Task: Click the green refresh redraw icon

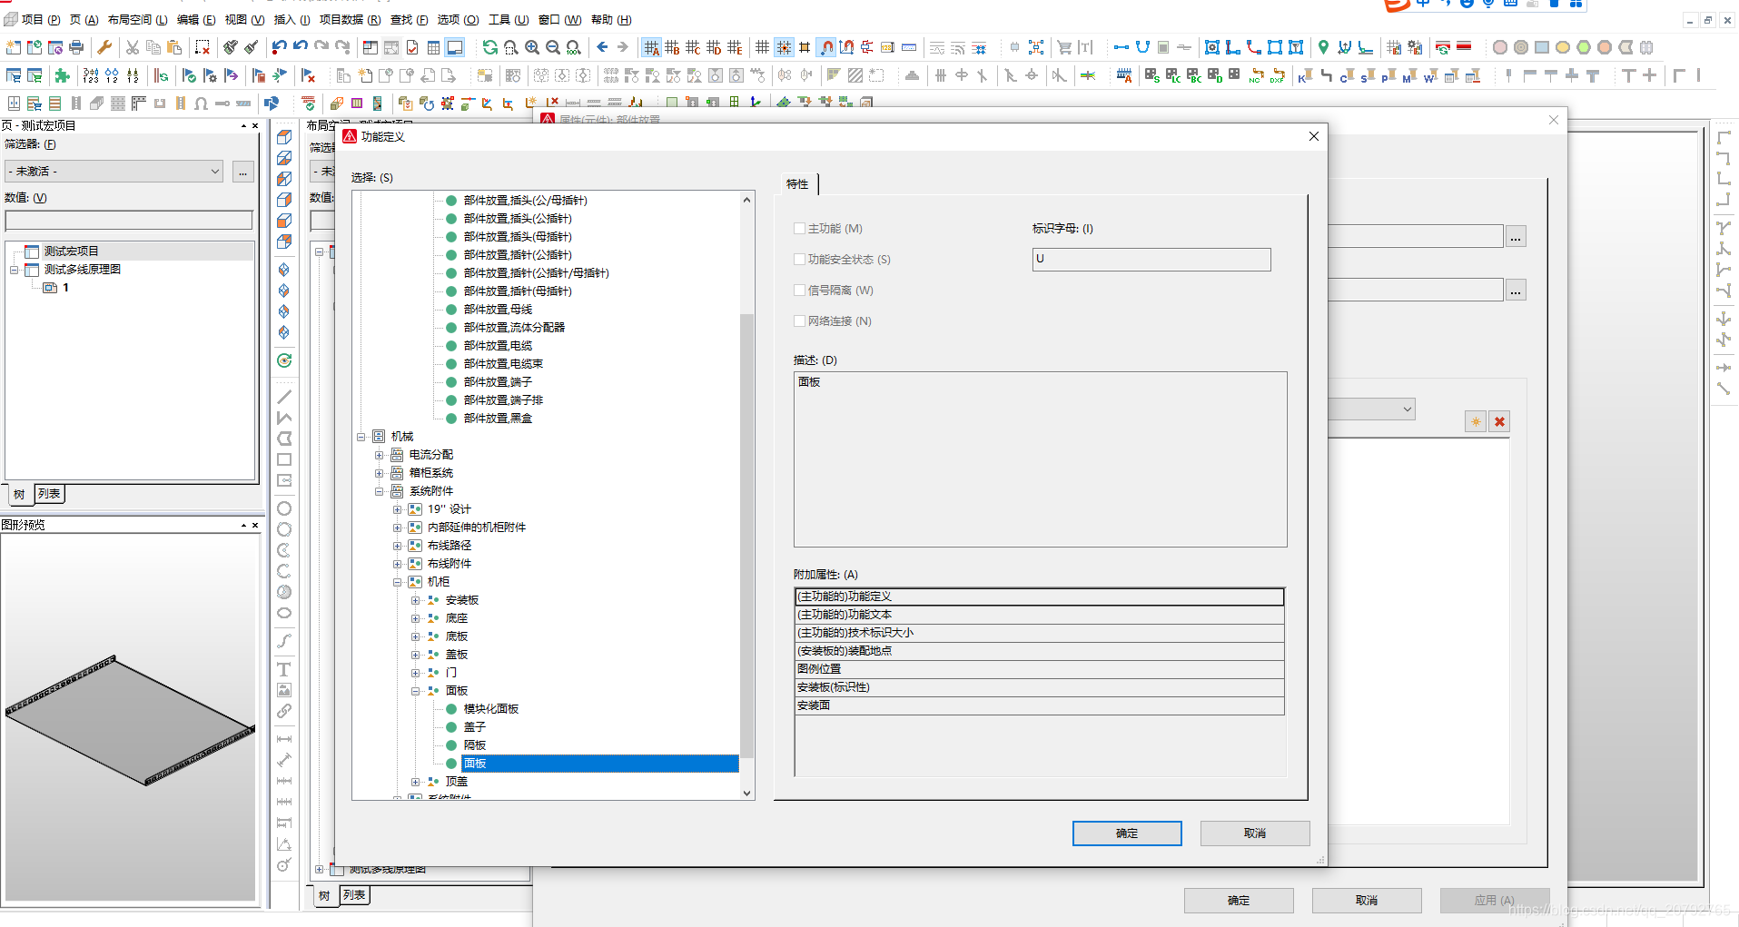Action: coord(489,47)
